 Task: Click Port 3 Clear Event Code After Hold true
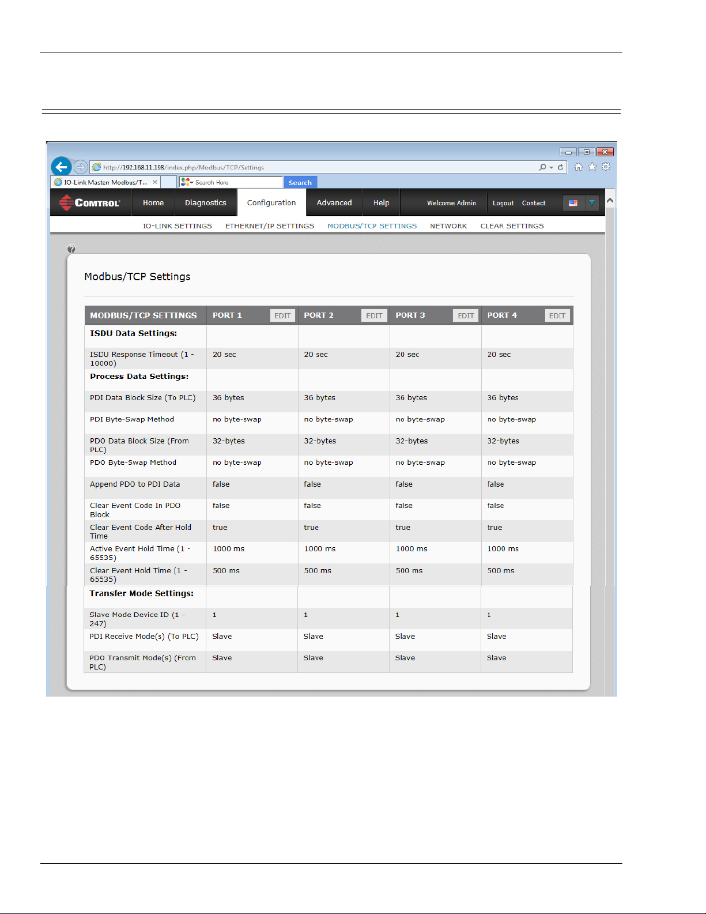pos(403,528)
